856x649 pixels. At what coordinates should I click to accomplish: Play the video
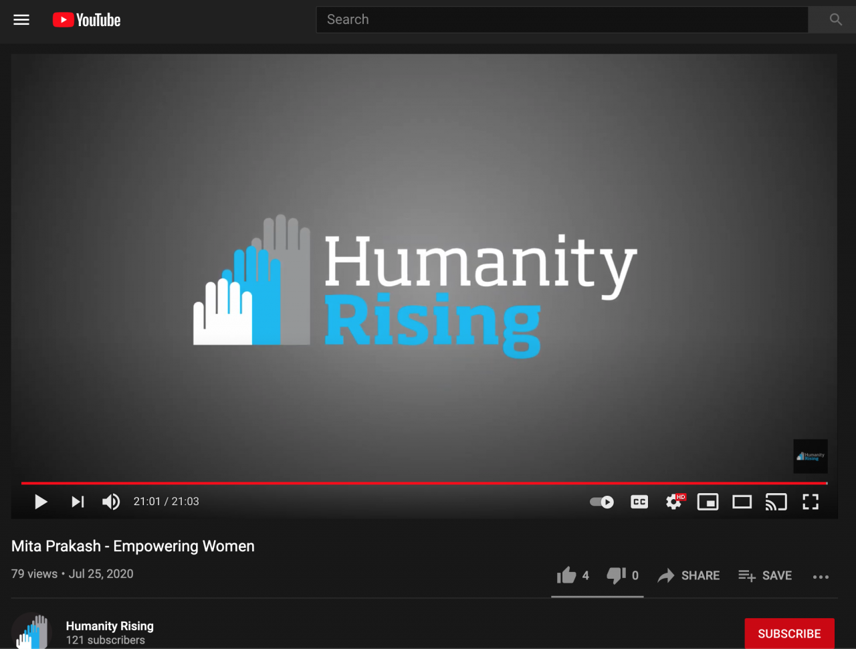41,502
